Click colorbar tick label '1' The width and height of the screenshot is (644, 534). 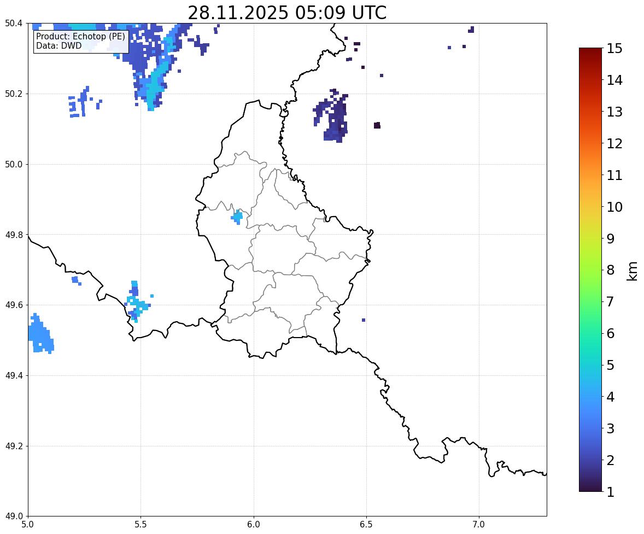click(x=610, y=492)
